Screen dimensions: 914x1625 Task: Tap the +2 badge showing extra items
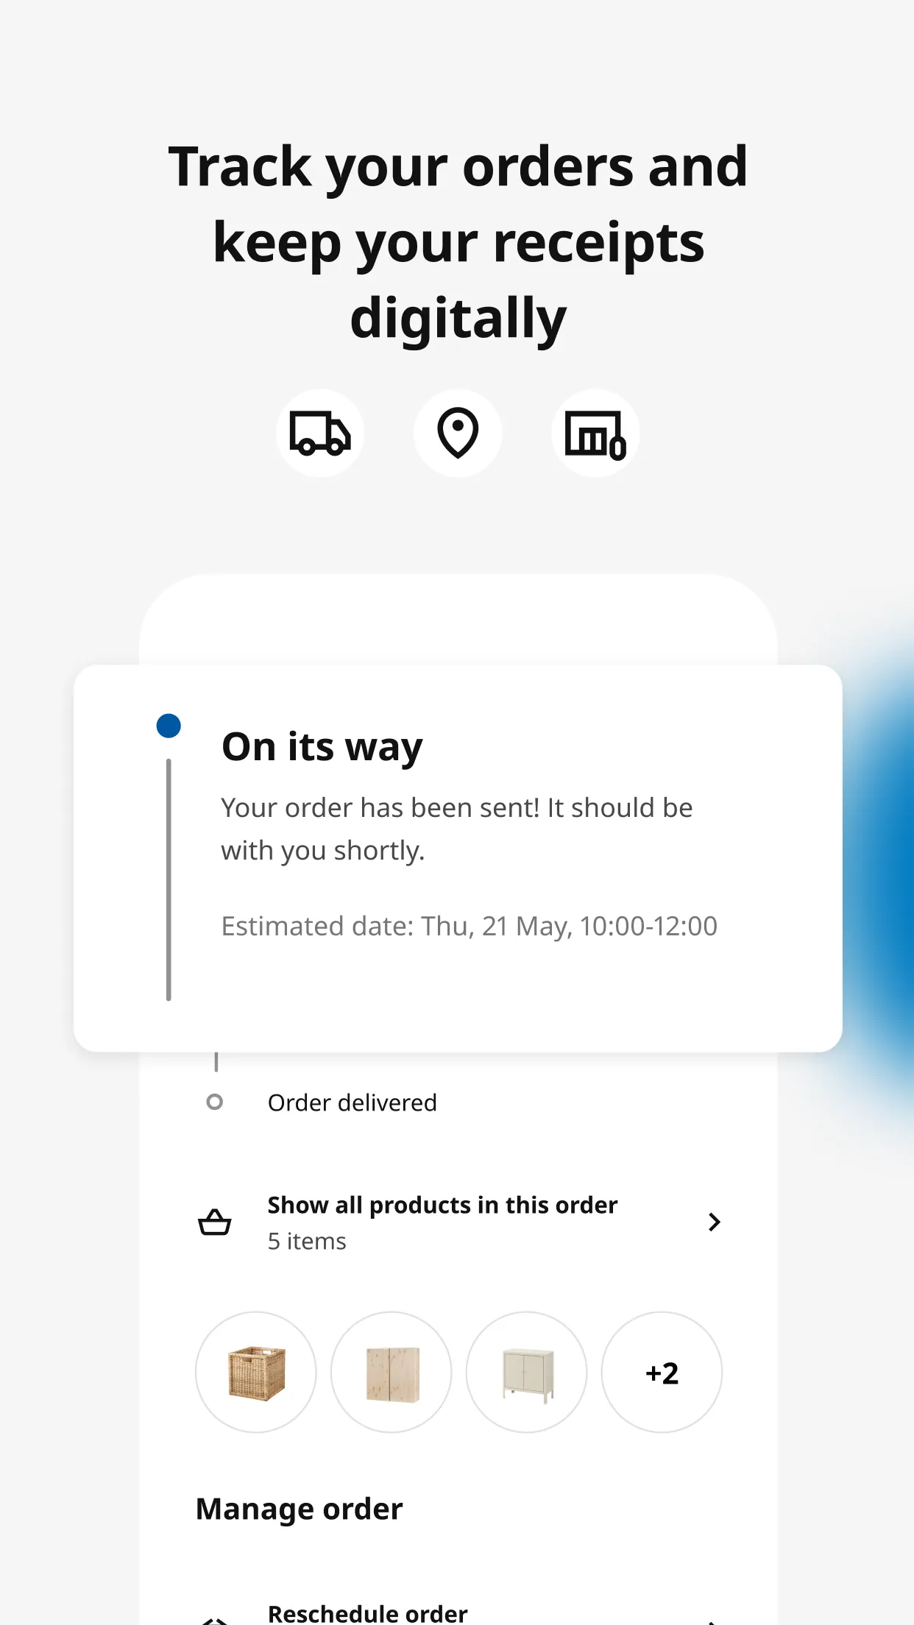click(660, 1372)
